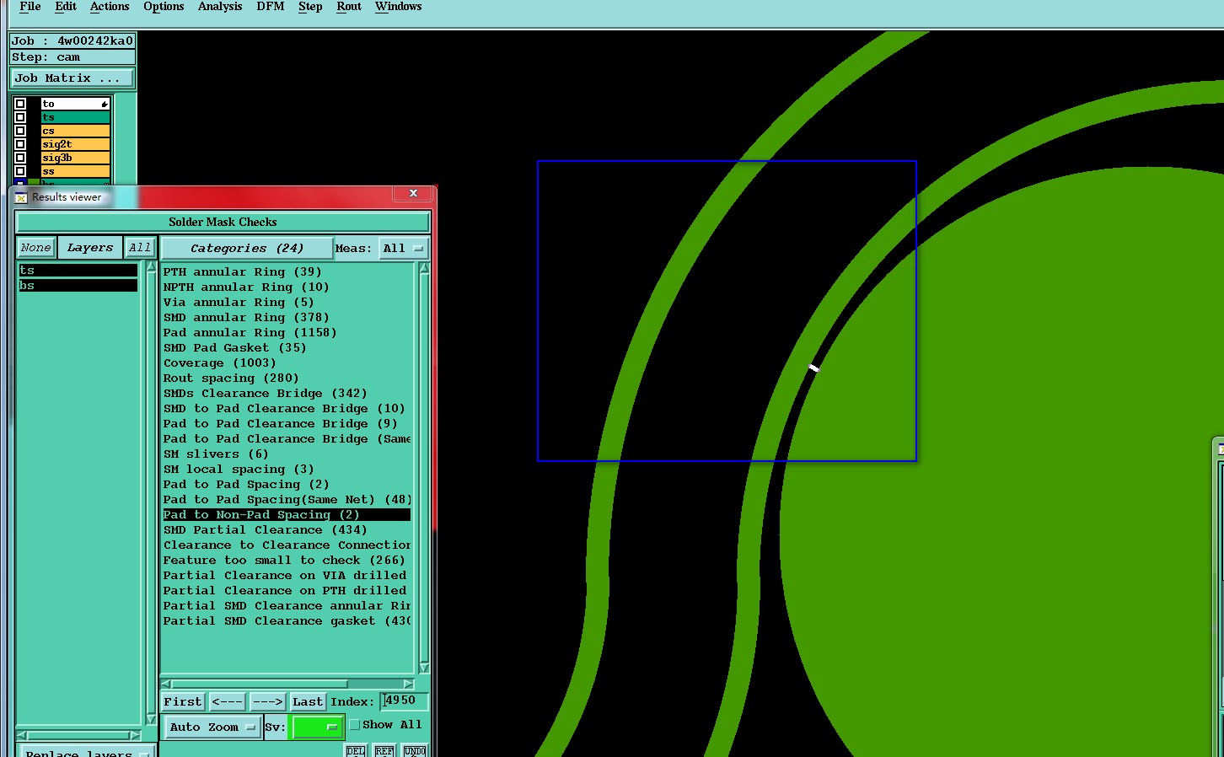Select SMD Pad Gasket (35) category
1224x757 pixels.
pos(235,348)
